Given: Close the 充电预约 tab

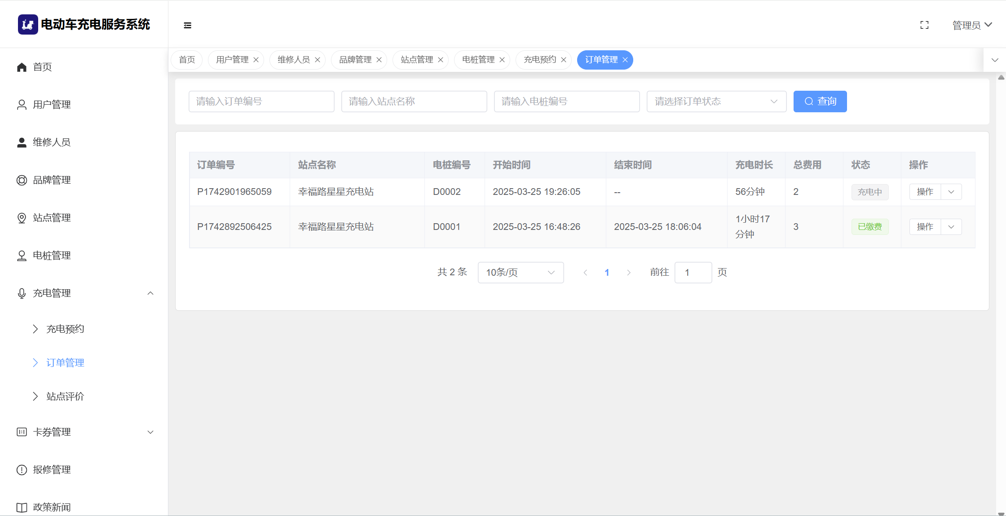Looking at the screenshot, I should point(564,60).
